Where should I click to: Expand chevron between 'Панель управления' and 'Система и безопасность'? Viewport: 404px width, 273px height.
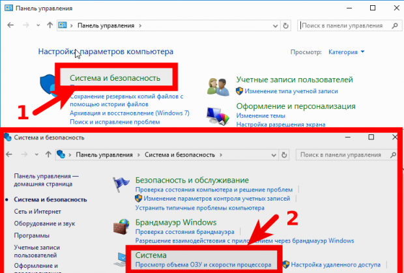pyautogui.click(x=139, y=155)
